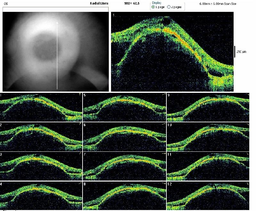This screenshot has height=211, width=256.
Task: Select radial scan thumbnail 8
Action: (x=124, y=195)
